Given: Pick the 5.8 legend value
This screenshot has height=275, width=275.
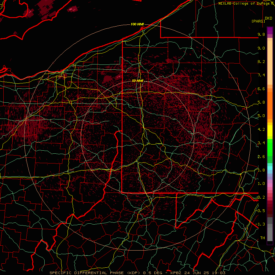Looking at the screenshot, I should click(261, 102).
